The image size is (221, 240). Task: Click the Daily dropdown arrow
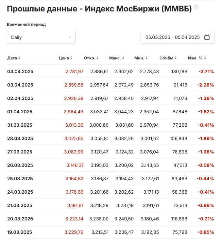(70, 37)
